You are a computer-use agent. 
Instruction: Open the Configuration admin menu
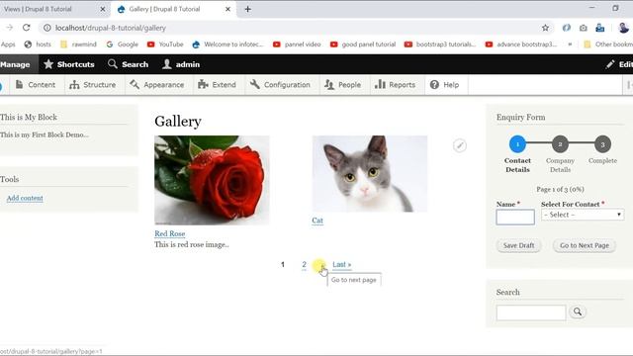280,85
